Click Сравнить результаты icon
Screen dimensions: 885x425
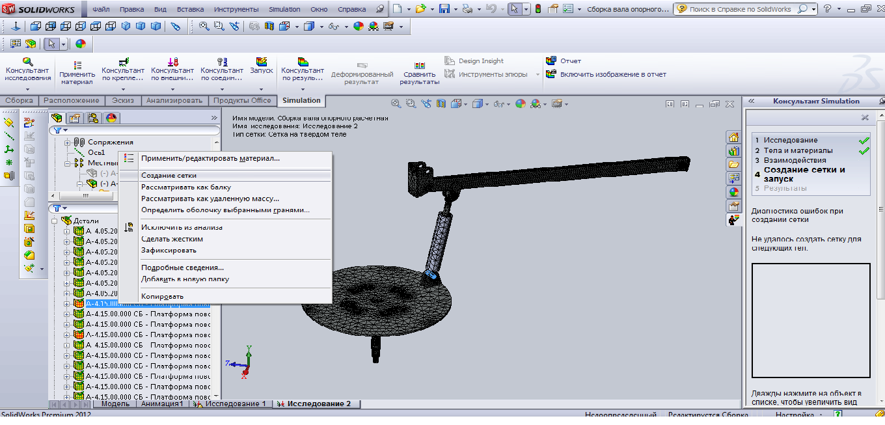click(x=420, y=66)
